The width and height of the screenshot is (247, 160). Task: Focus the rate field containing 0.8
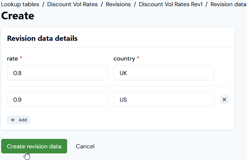(x=57, y=73)
